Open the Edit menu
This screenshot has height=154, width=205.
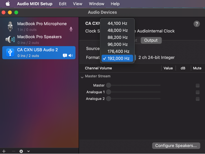pos(63,4)
